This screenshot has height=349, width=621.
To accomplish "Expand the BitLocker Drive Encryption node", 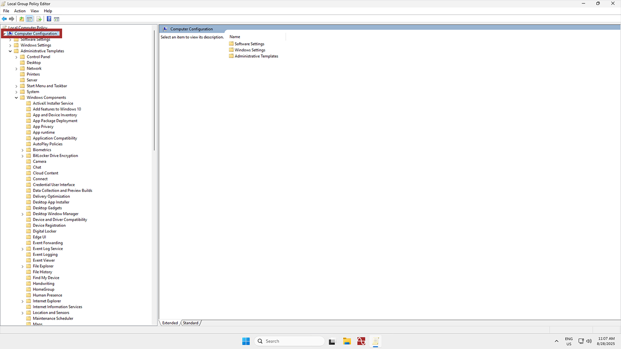I will (x=22, y=156).
